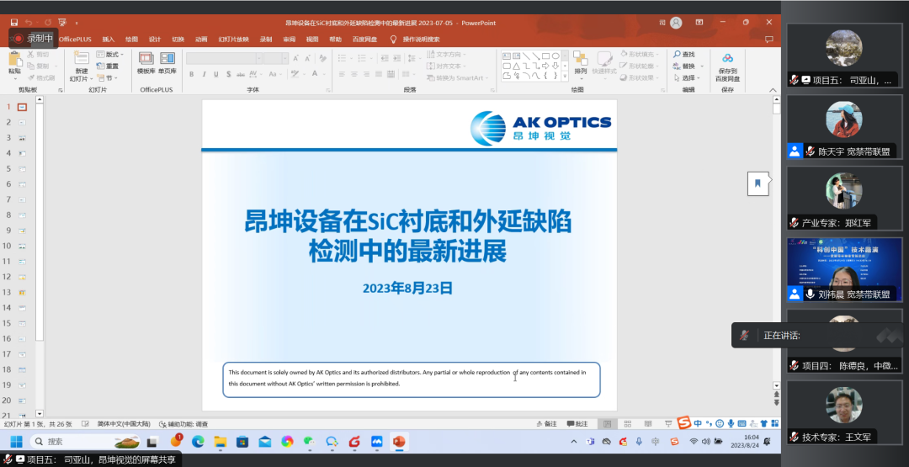Image resolution: width=909 pixels, height=467 pixels.
Task: Collapse the ribbon with chevron arrow
Action: coord(772,90)
